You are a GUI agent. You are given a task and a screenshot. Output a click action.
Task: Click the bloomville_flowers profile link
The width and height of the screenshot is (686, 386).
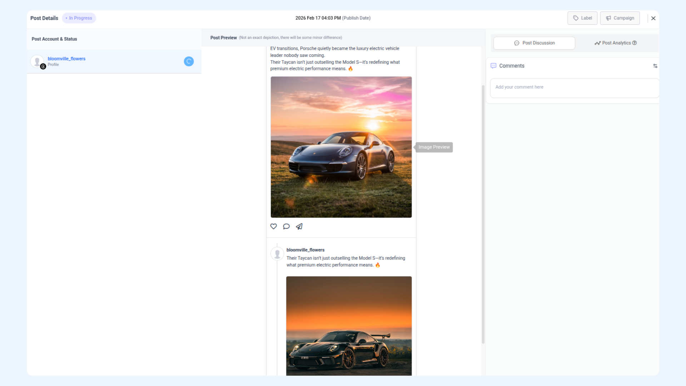66,59
